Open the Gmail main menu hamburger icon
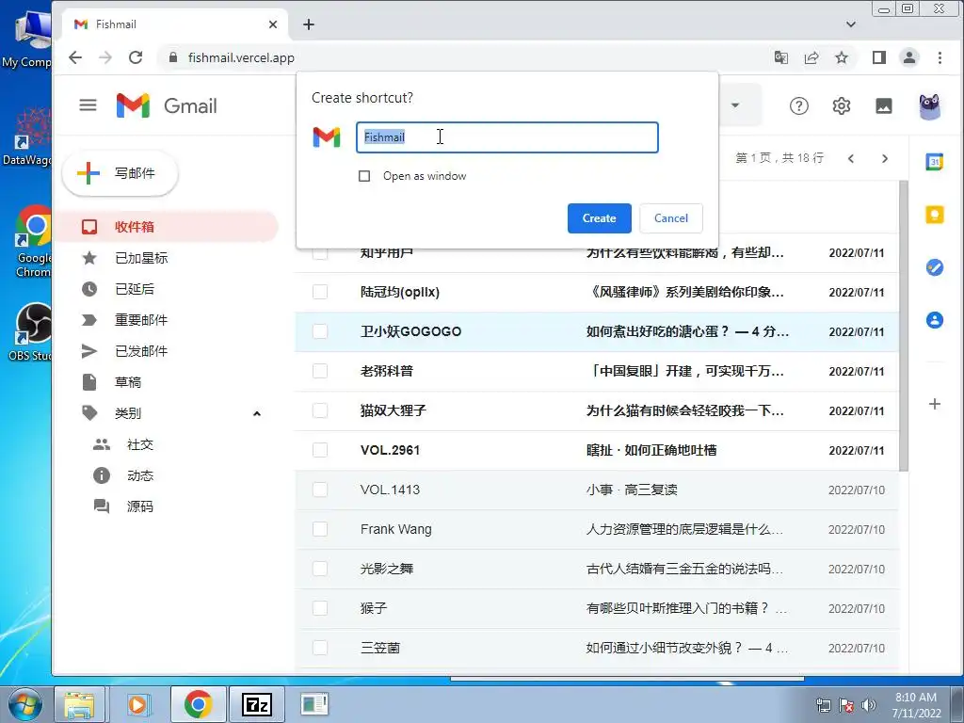Image resolution: width=964 pixels, height=723 pixels. pos(88,105)
